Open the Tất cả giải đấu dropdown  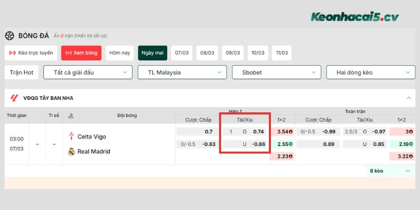(88, 72)
